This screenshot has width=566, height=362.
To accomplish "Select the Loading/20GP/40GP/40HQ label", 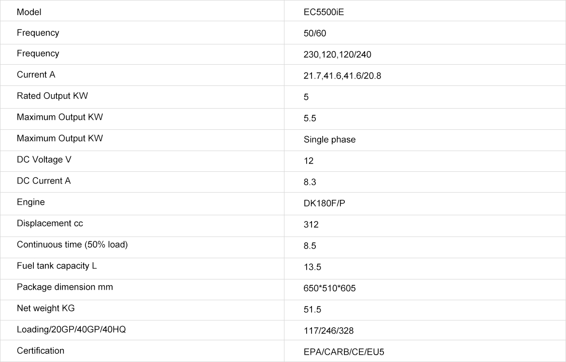I will (x=71, y=330).
